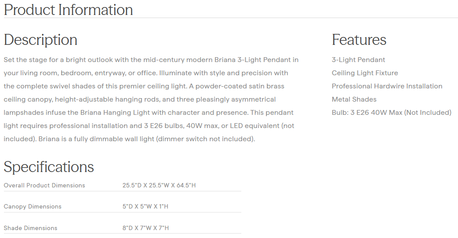This screenshot has width=458, height=238.
Task: Click the Product Information heading
Action: pos(68,10)
